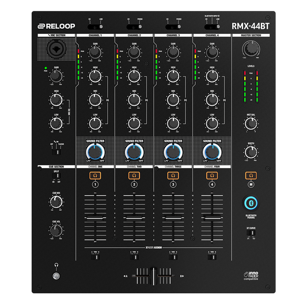Screen dimensions: 307x307
Task: Flip the Channel 4 Bluetooth input switch
Action: coord(212,27)
